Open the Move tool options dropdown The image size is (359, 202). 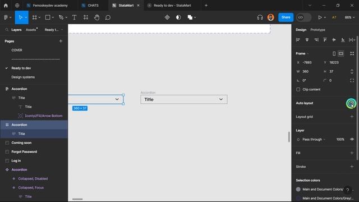(x=26, y=17)
